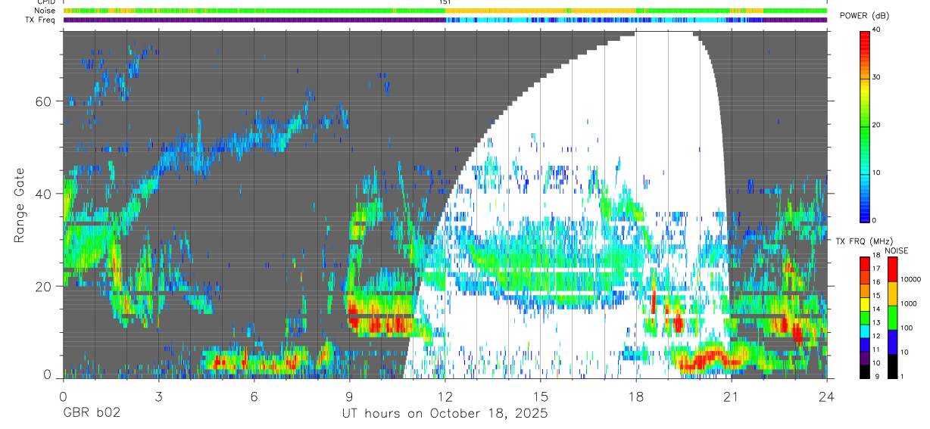Click the '100' label on the NOISE scale
Viewport: 930px width, 429px height.
coord(907,328)
